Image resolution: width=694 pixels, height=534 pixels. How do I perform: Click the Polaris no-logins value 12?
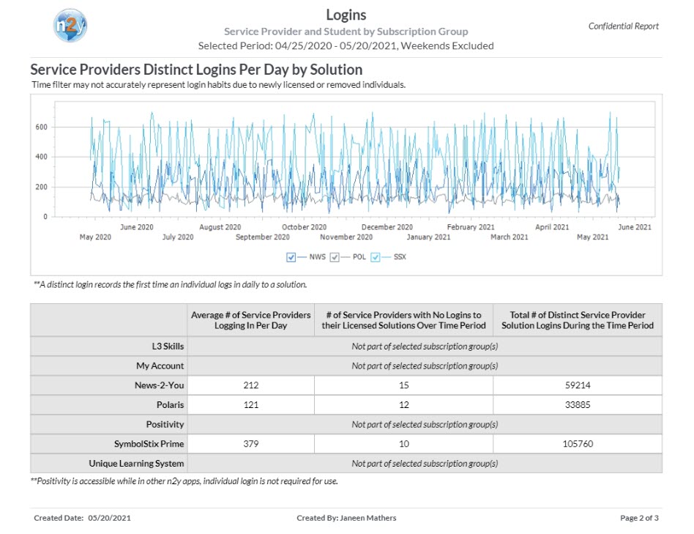(403, 404)
